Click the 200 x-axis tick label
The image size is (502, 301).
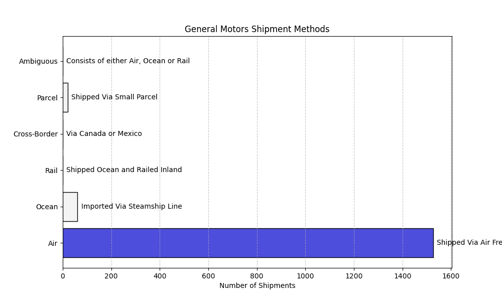pyautogui.click(x=111, y=276)
